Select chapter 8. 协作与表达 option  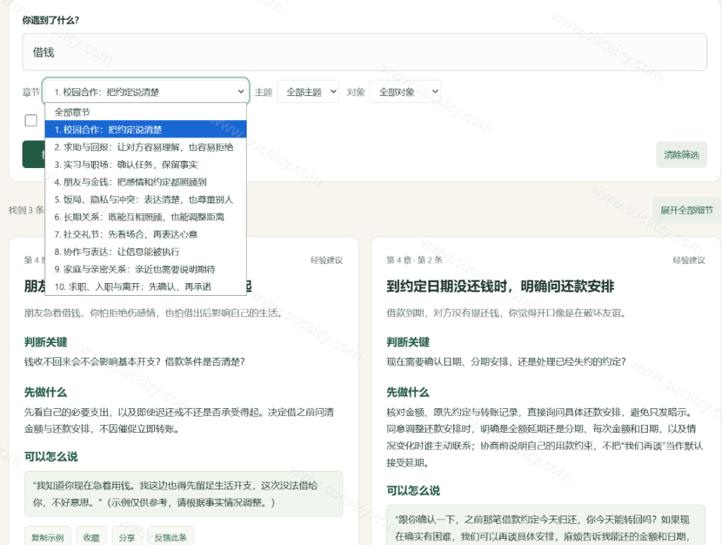point(145,252)
